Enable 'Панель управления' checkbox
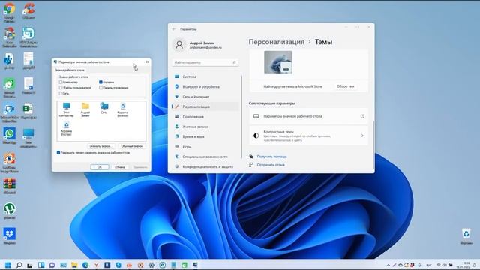Viewport: 480px width, 270px height. coord(100,88)
